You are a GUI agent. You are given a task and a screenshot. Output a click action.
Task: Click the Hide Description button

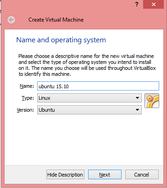(x=65, y=175)
